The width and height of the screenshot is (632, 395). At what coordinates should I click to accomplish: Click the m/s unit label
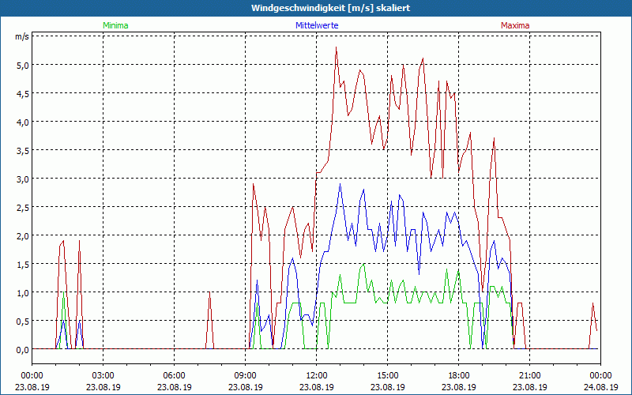click(22, 36)
